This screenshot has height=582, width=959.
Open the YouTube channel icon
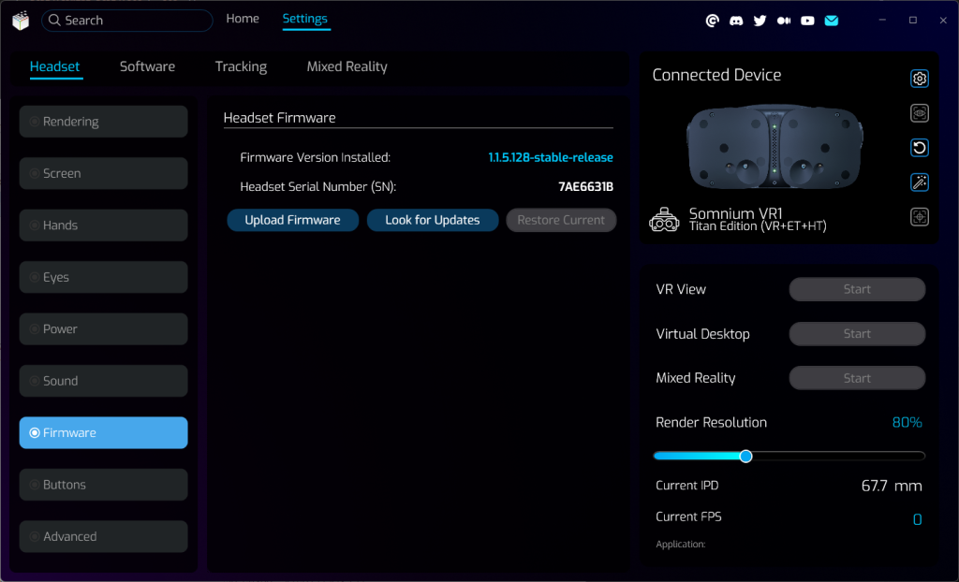(x=807, y=21)
